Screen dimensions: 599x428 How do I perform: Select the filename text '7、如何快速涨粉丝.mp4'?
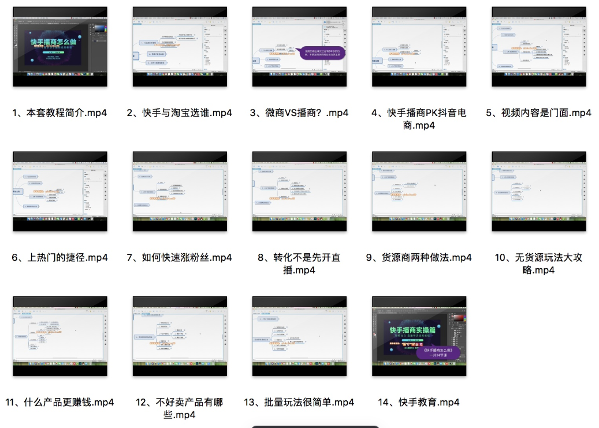tap(180, 257)
